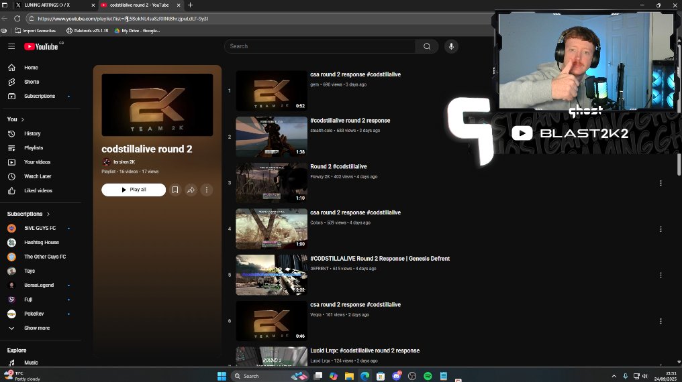Screen dimensions: 682x382
Task: Open options for Colors csa round 2 video
Action: click(x=661, y=229)
